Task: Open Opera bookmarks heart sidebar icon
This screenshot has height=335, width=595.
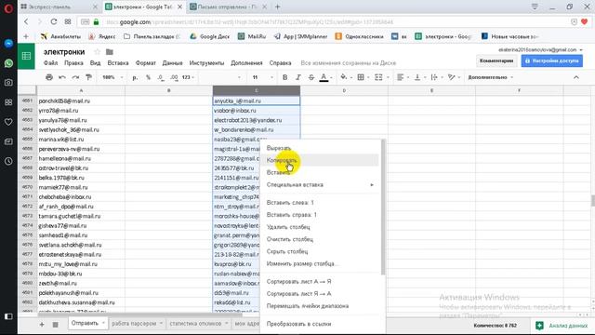Action: (x=8, y=122)
